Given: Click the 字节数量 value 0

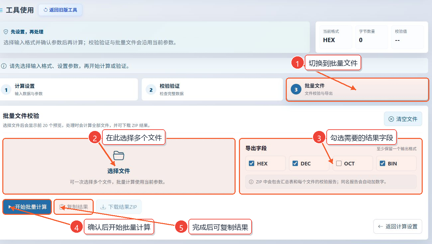Looking at the screenshot, I should [361, 40].
